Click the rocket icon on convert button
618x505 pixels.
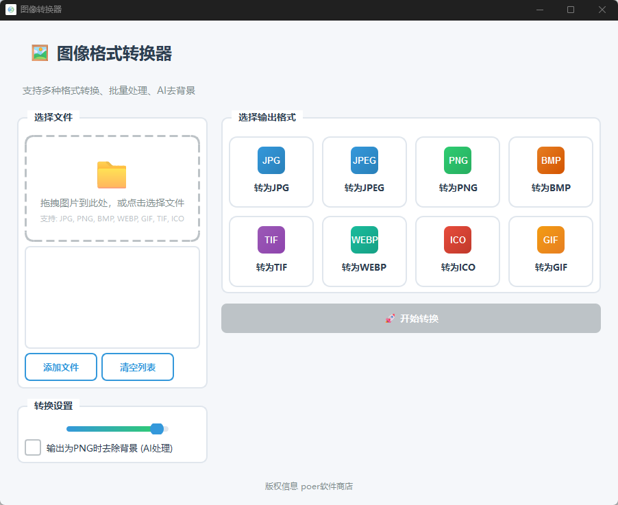point(390,319)
